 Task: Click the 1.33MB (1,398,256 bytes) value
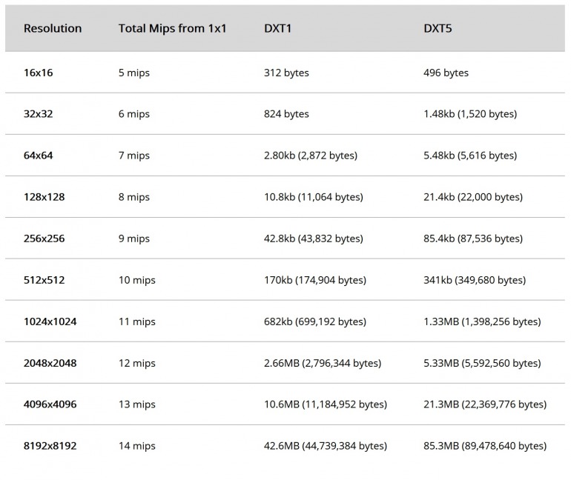click(x=482, y=321)
